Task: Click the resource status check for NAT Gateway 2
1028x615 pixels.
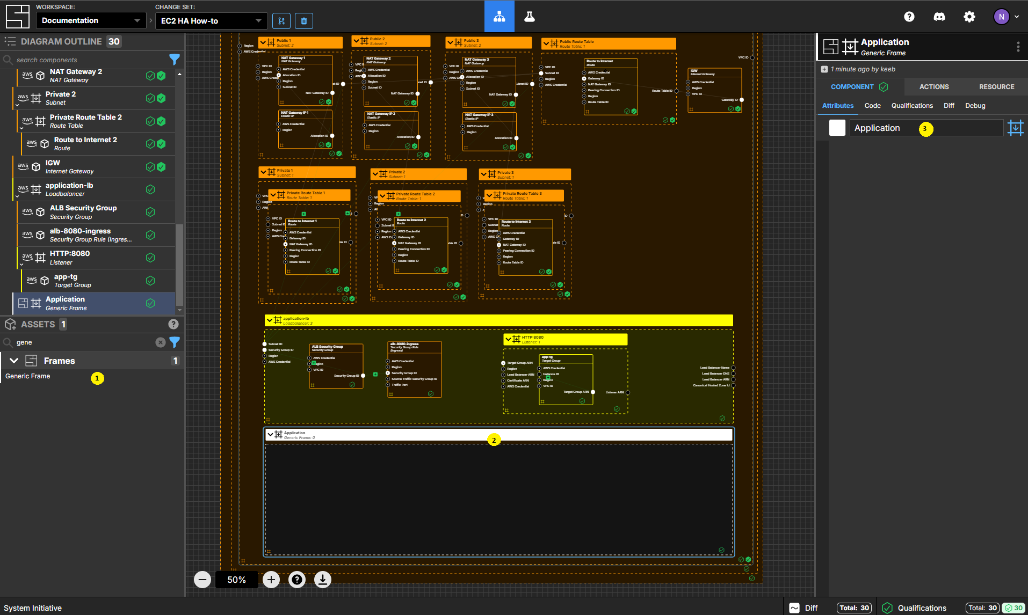Action: [161, 76]
